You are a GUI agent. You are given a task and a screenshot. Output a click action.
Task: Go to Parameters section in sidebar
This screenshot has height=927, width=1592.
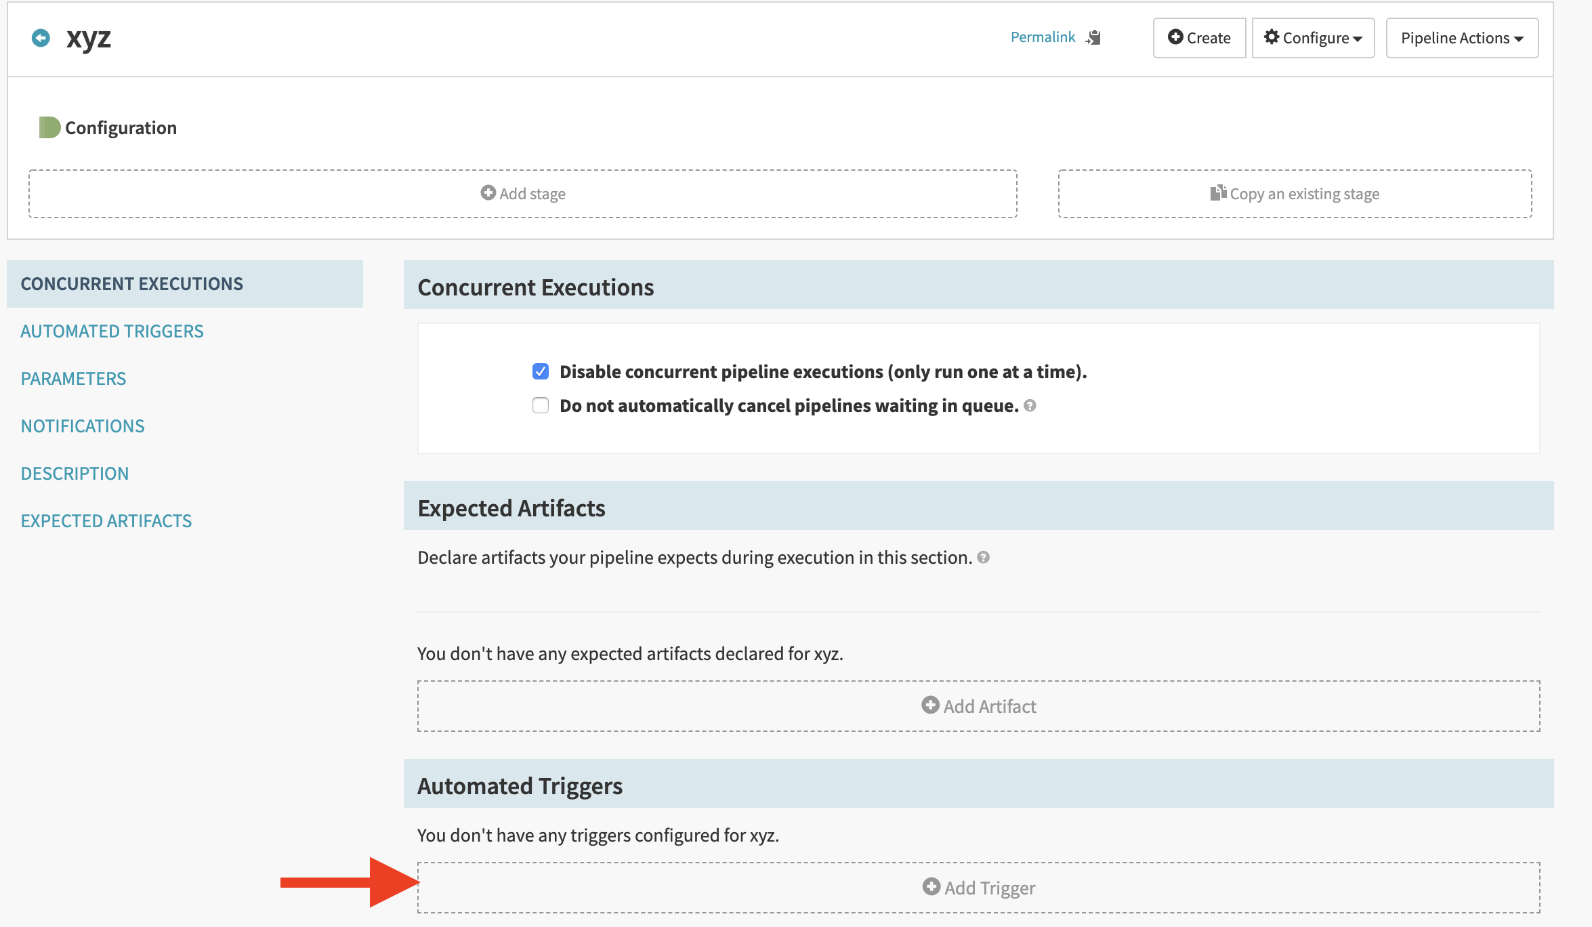(73, 379)
